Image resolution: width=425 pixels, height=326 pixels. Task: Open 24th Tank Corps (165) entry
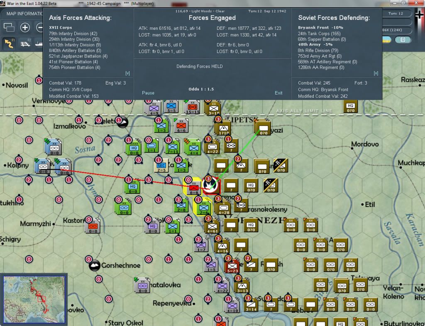(x=319, y=34)
